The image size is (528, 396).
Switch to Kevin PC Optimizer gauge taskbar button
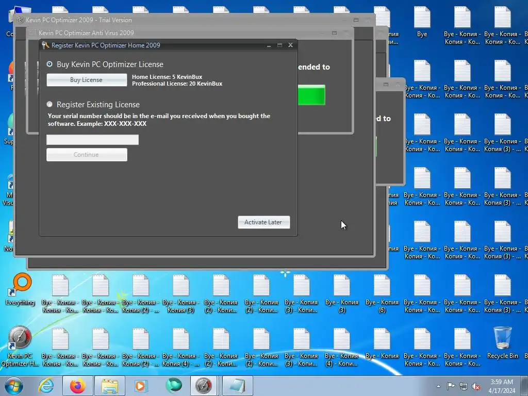[204, 386]
